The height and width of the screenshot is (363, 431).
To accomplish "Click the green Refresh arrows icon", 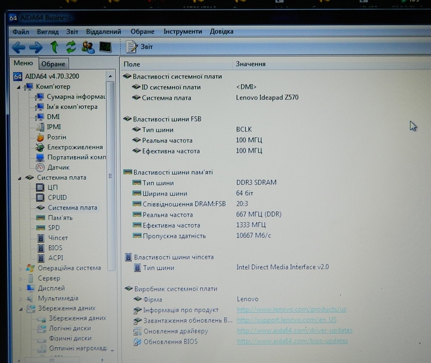I will (71, 47).
